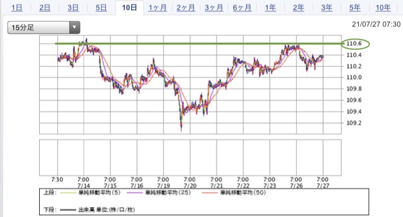Image resolution: width=403 pixels, height=217 pixels.
Task: Click the empty volume chart panel
Action: coord(190,158)
